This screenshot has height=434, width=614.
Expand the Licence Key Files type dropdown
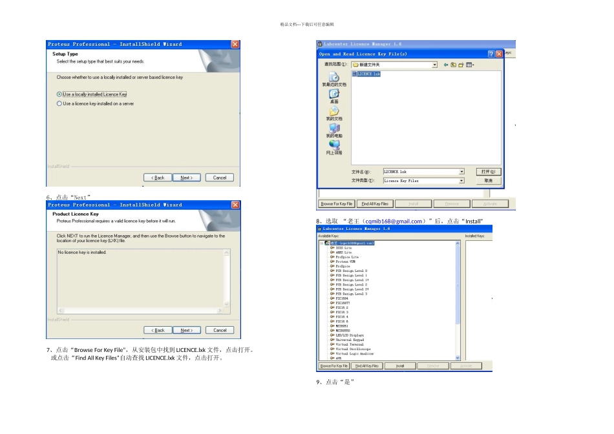(x=461, y=180)
